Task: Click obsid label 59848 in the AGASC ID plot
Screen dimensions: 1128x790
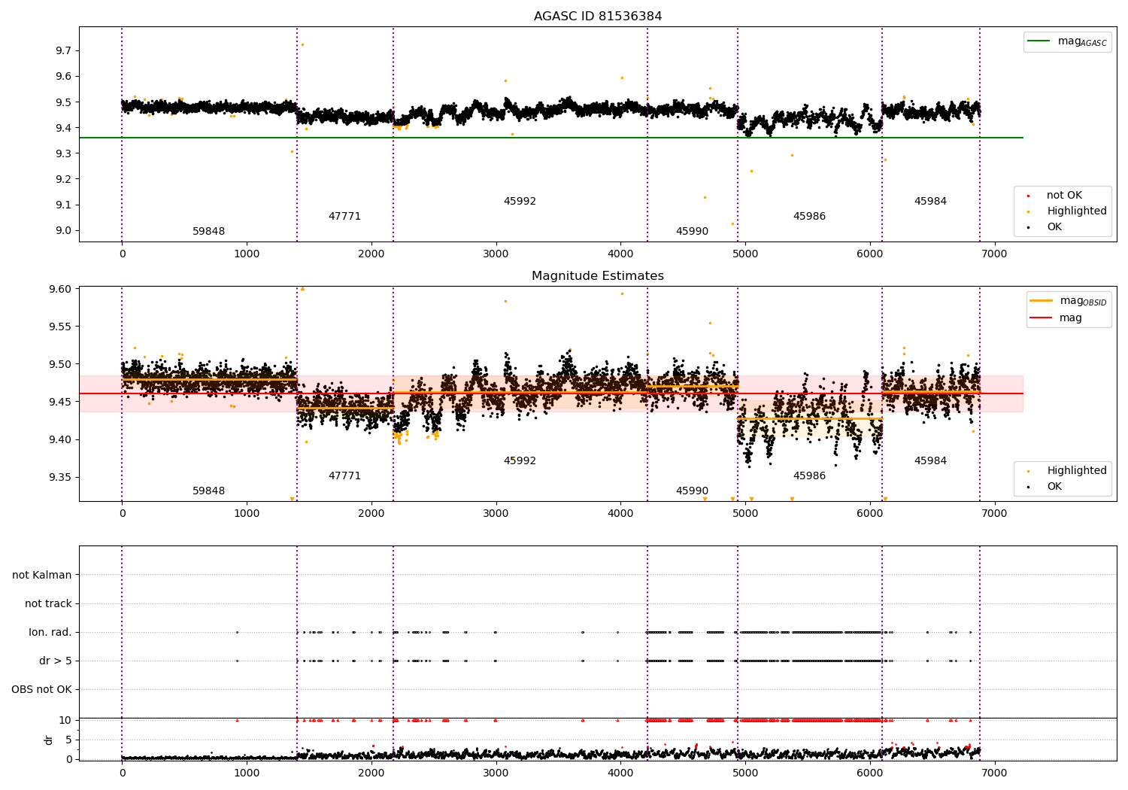Action: pos(209,232)
